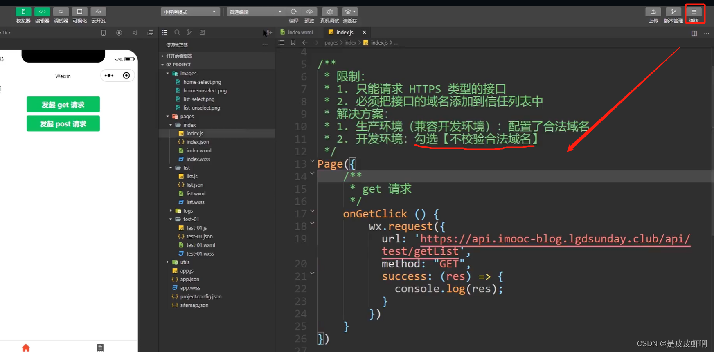This screenshot has height=352, width=714.
Task: Open the clear cache dropdown
Action: [349, 12]
